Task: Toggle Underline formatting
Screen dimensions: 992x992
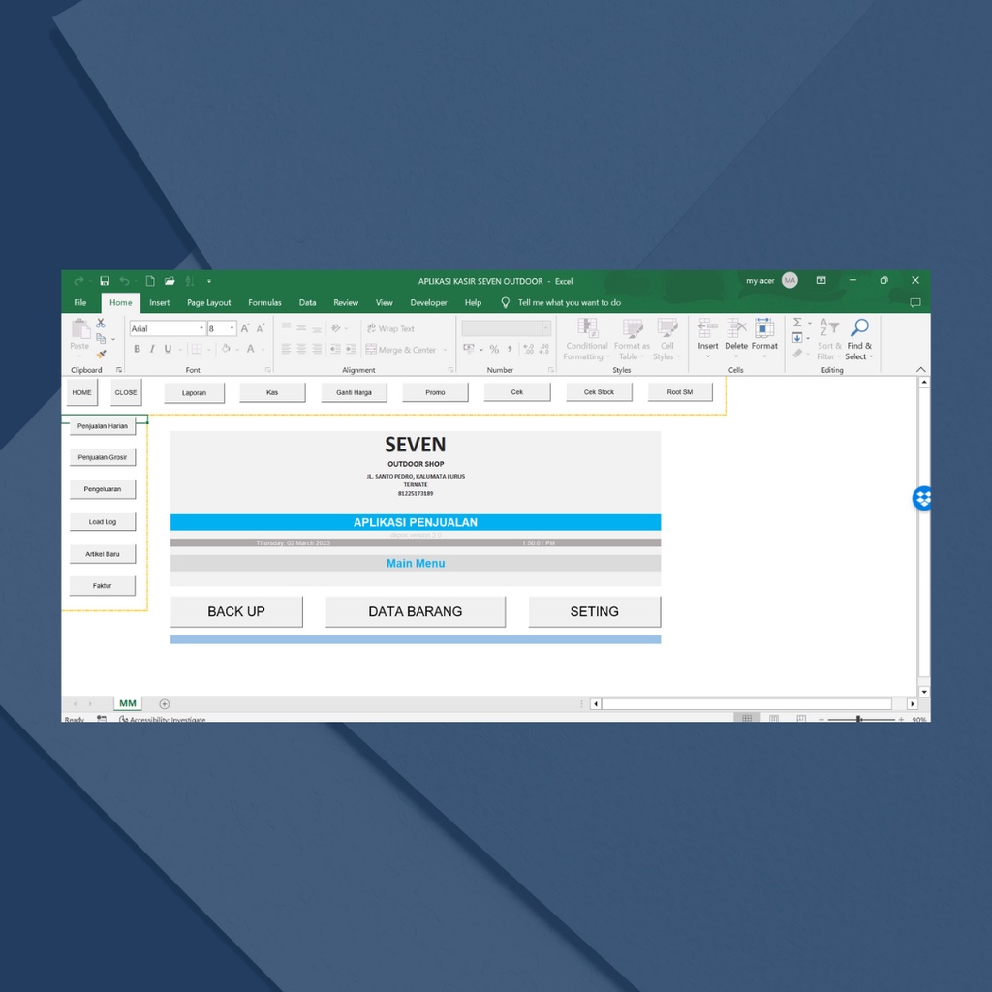Action: pyautogui.click(x=168, y=349)
